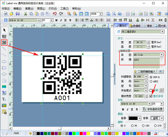
Task: Paste from clipboard
Action: (x=37, y=14)
